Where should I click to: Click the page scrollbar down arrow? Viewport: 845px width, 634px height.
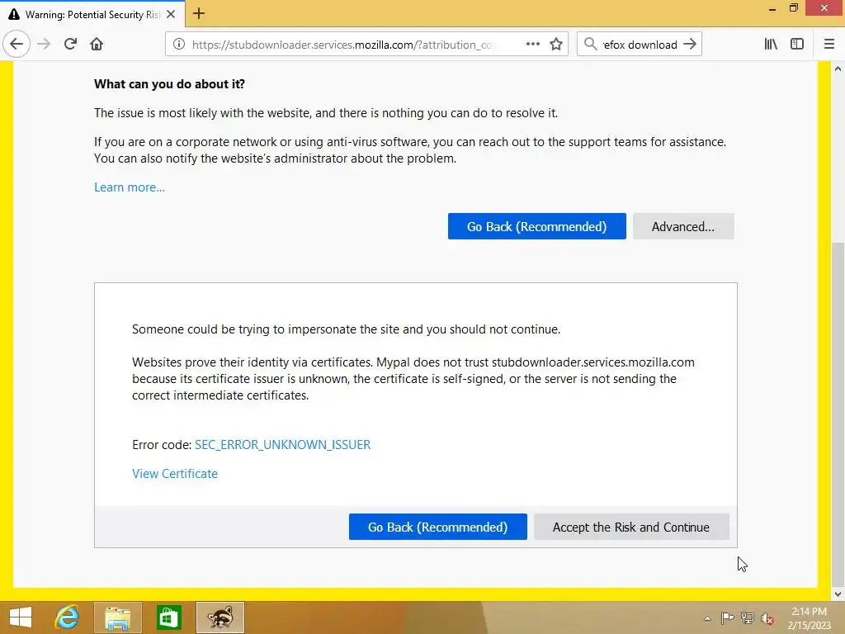[838, 594]
